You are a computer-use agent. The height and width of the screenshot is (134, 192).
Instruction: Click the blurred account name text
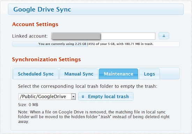coord(76,36)
